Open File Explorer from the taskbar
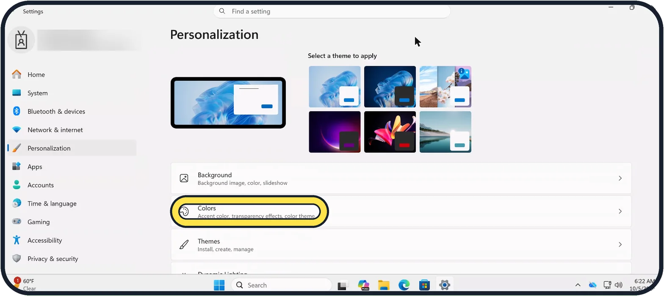664x296 pixels. (384, 285)
